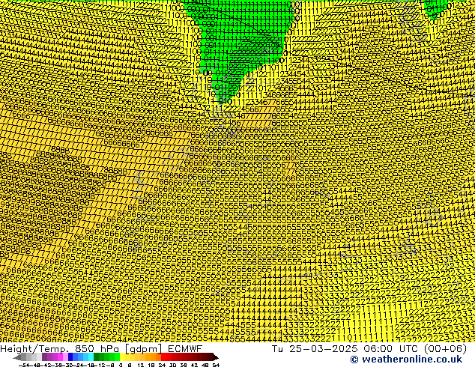The image size is (475, 367).
Task: Click the gray left arrow end of legend
Action: coord(17,357)
